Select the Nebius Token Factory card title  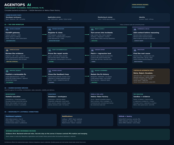point(99,97)
